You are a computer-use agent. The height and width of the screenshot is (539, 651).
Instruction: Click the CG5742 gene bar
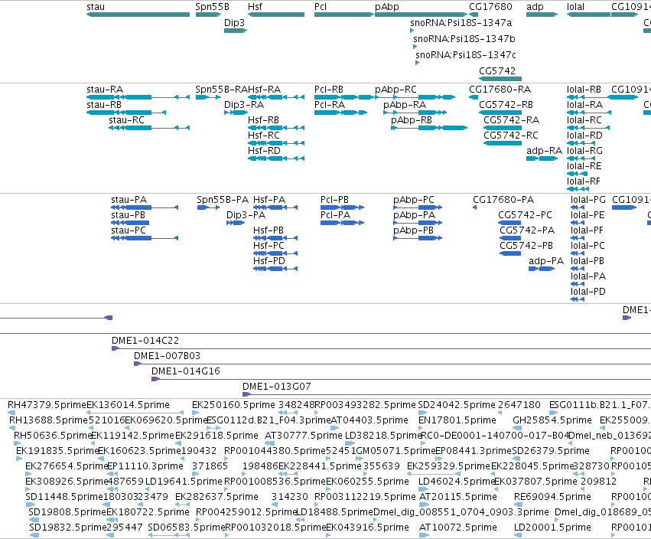pyautogui.click(x=500, y=79)
